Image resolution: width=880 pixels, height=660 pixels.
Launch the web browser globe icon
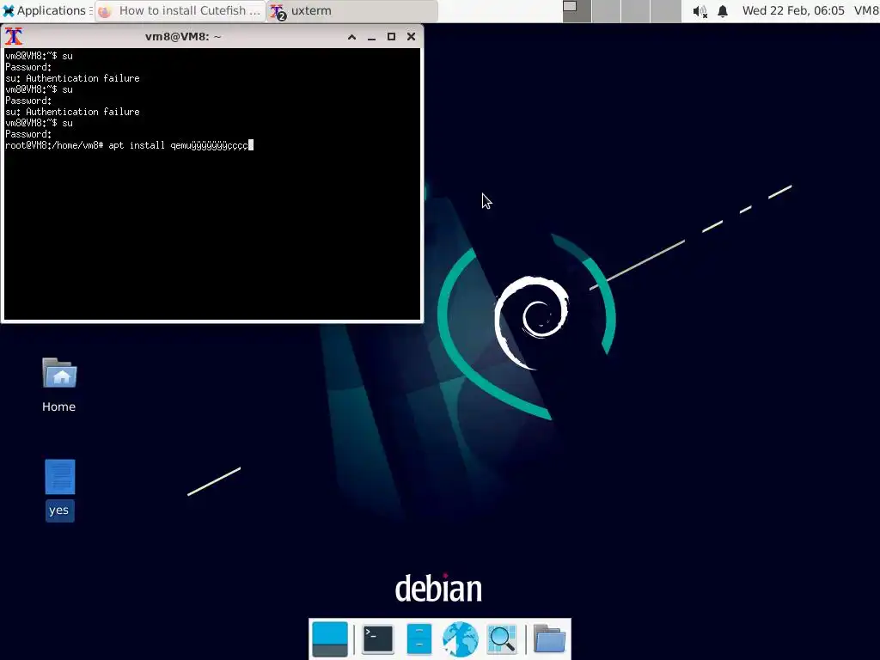pyautogui.click(x=461, y=639)
